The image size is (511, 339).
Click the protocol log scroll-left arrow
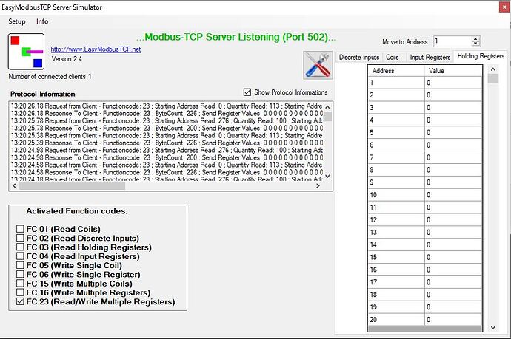point(14,185)
